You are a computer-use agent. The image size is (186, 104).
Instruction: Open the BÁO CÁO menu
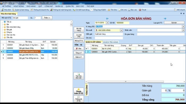click(80, 6)
